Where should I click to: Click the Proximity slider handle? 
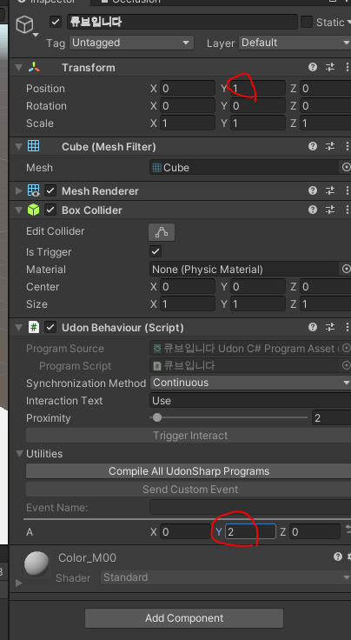[157, 417]
